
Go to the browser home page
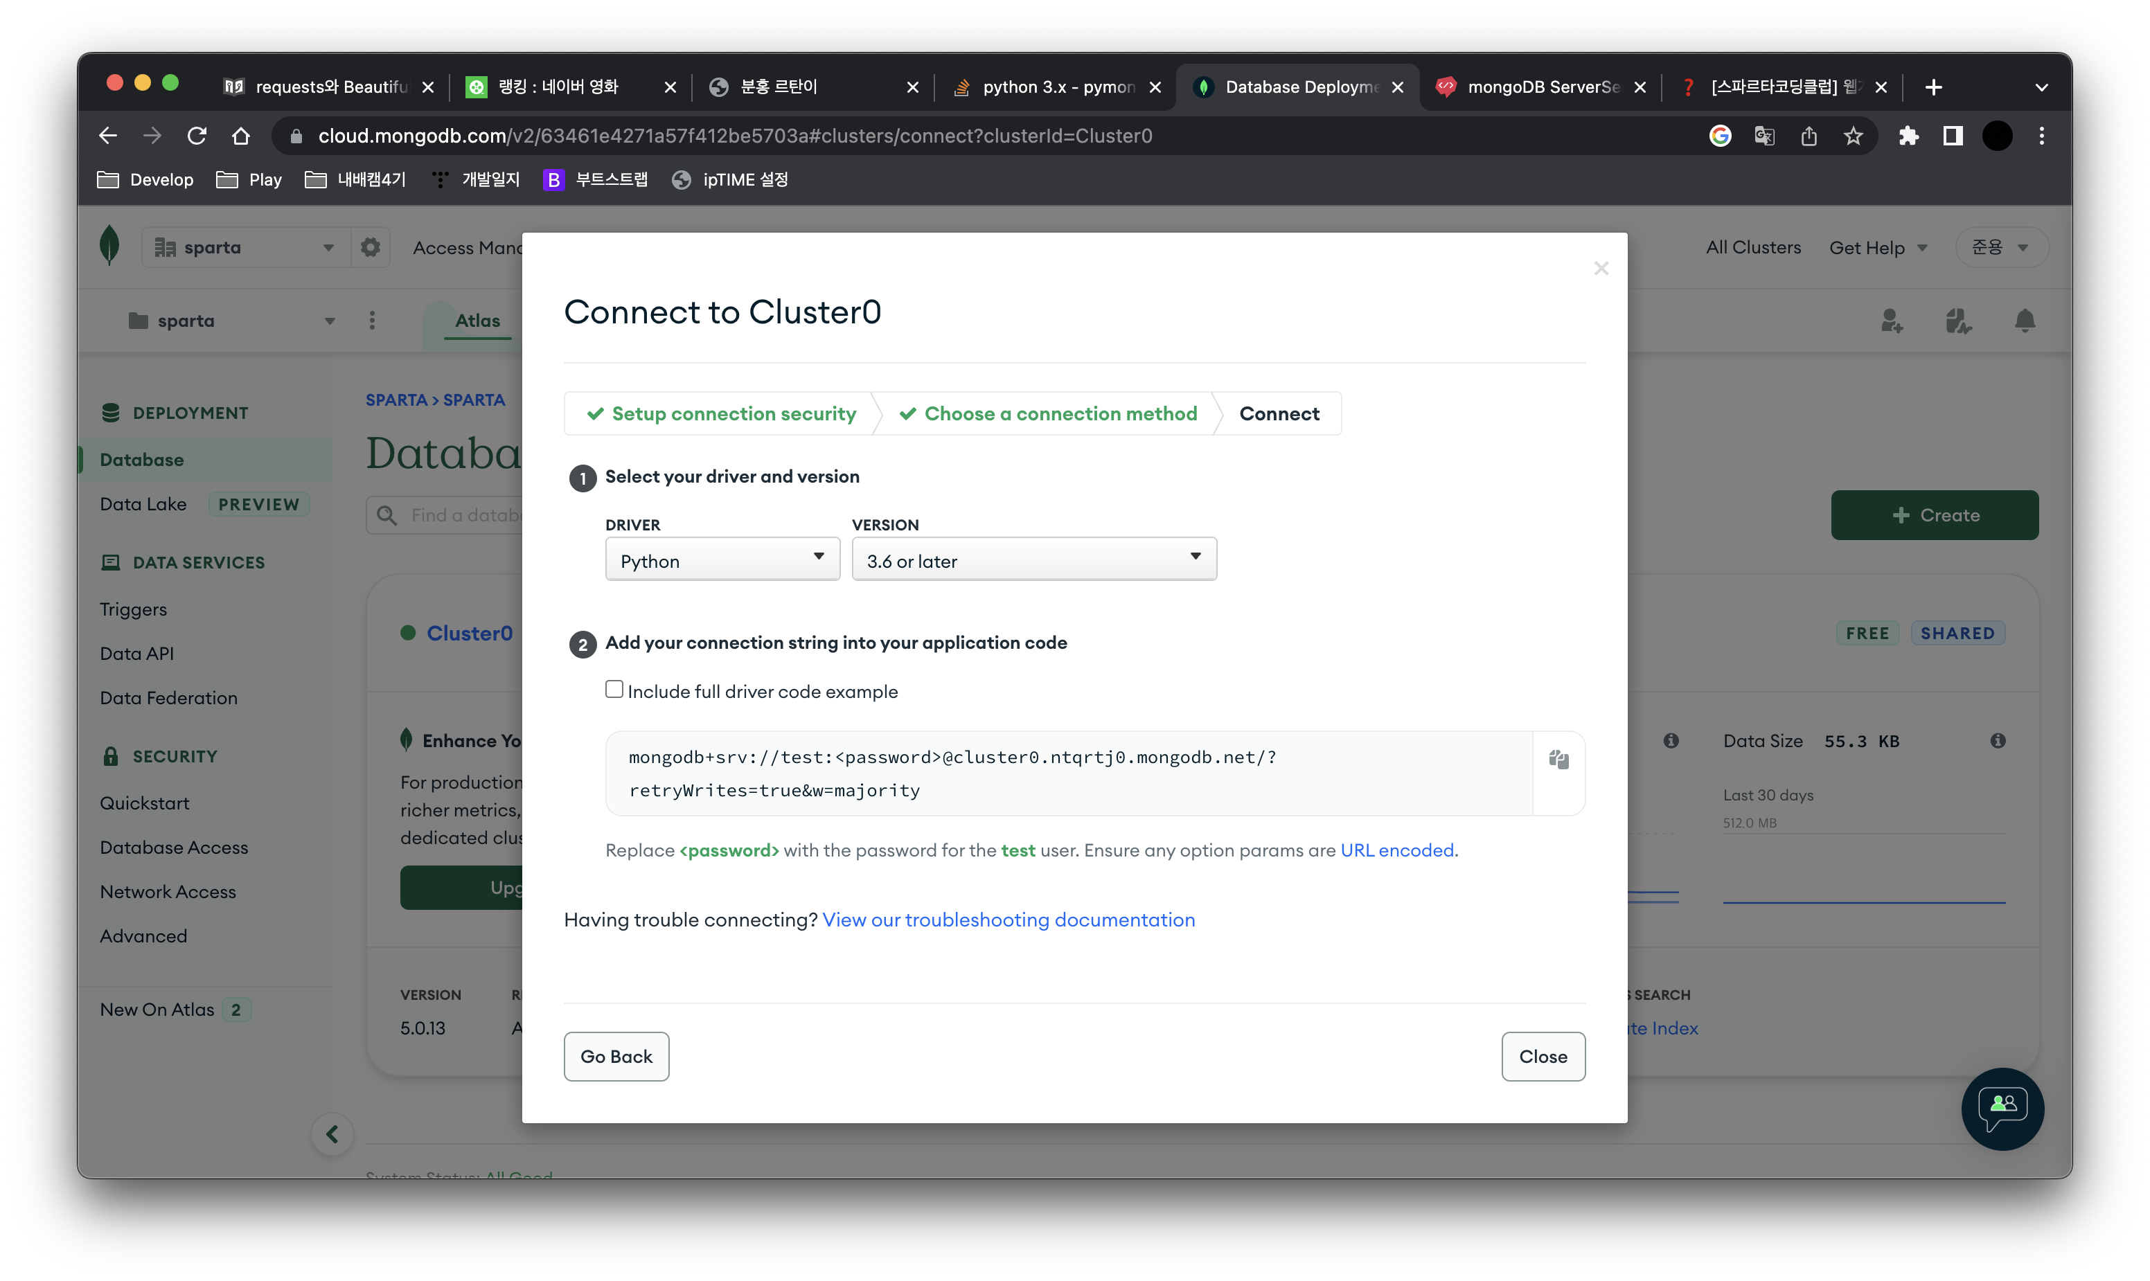click(x=241, y=136)
